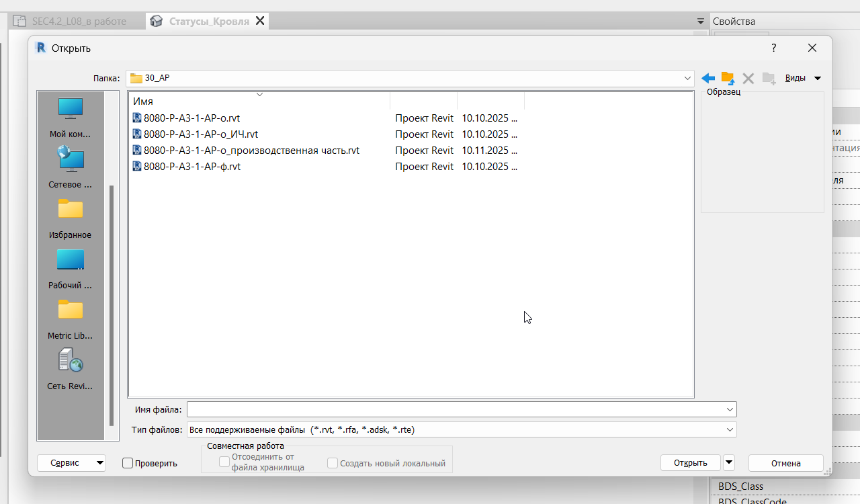Click the Открыть button
The height and width of the screenshot is (504, 860).
point(691,463)
